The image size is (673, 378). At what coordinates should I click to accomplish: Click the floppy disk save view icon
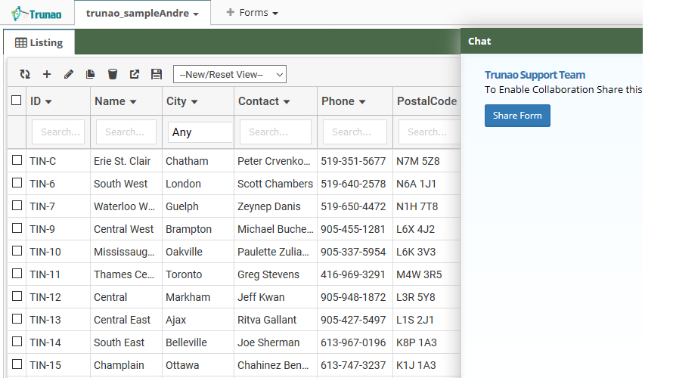[x=157, y=74]
